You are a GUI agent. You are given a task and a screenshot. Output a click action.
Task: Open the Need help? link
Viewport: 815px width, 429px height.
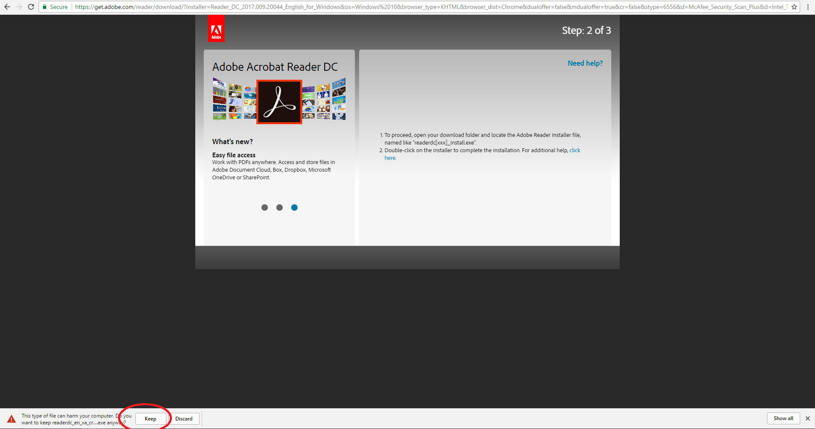pyautogui.click(x=585, y=63)
